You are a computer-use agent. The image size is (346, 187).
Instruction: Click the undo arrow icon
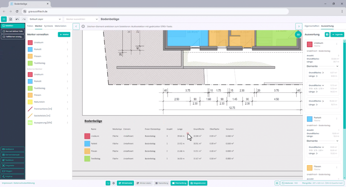click(17, 19)
